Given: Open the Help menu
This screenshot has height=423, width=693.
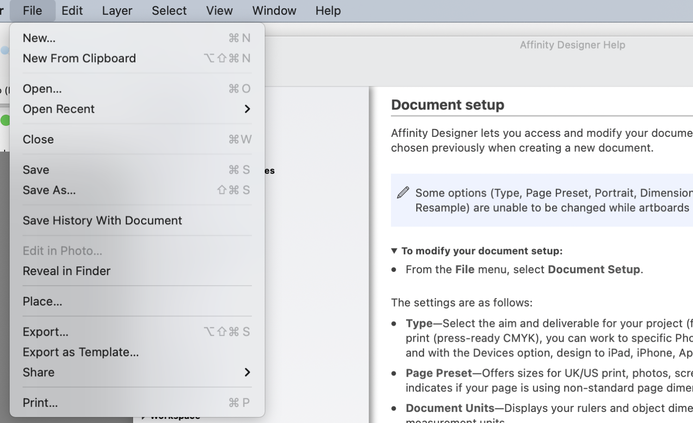Looking at the screenshot, I should [x=328, y=10].
